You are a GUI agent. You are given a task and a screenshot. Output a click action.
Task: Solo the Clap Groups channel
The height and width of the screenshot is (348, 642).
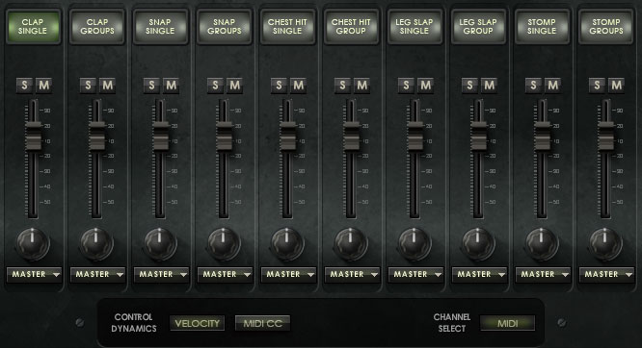pos(88,86)
